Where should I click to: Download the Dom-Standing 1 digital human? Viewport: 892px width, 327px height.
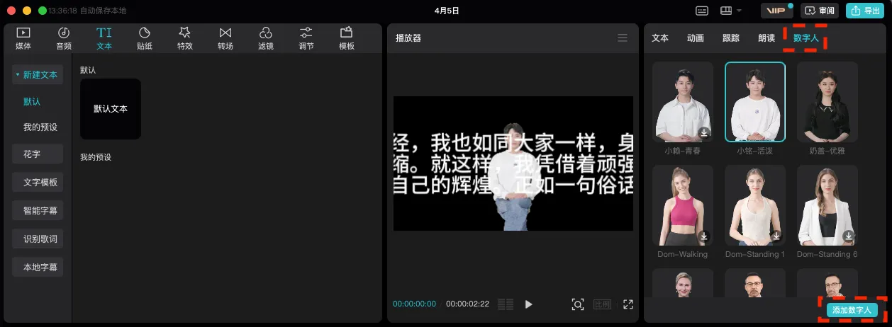pos(776,236)
